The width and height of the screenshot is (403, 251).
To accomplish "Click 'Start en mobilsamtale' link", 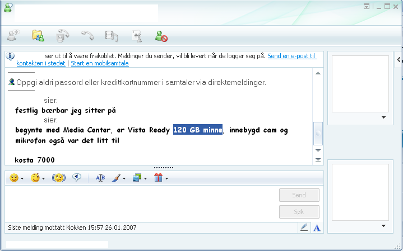I will [100, 63].
